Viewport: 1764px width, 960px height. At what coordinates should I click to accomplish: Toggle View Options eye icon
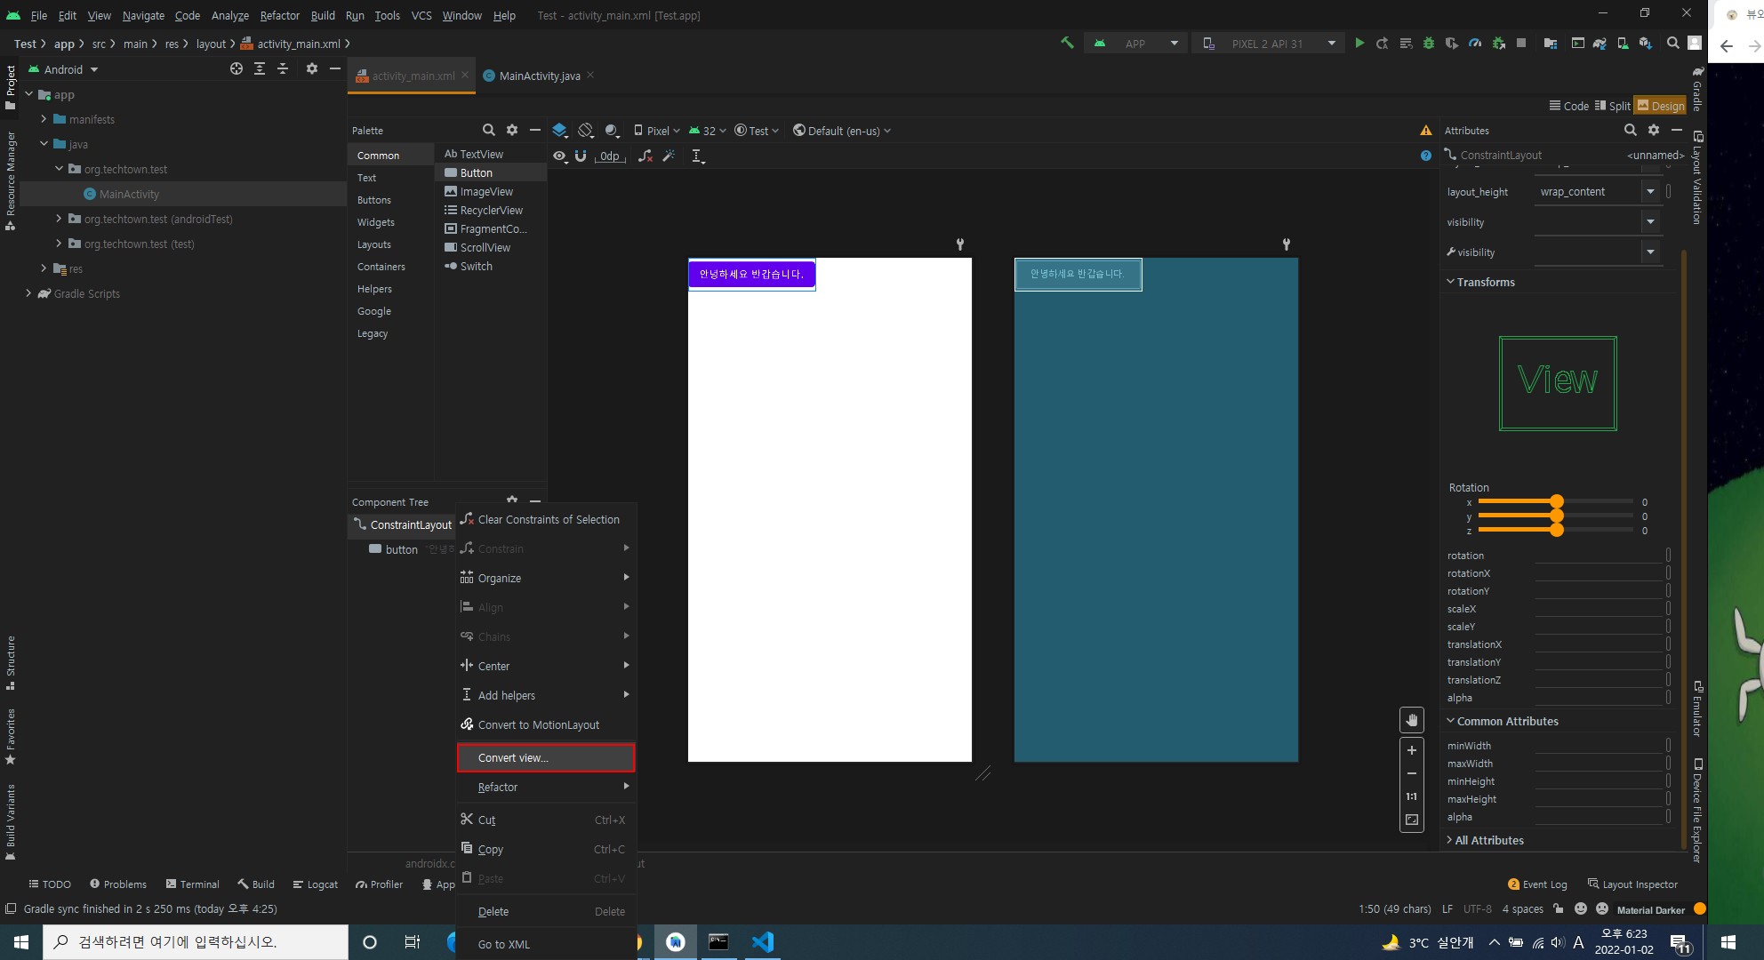point(558,156)
